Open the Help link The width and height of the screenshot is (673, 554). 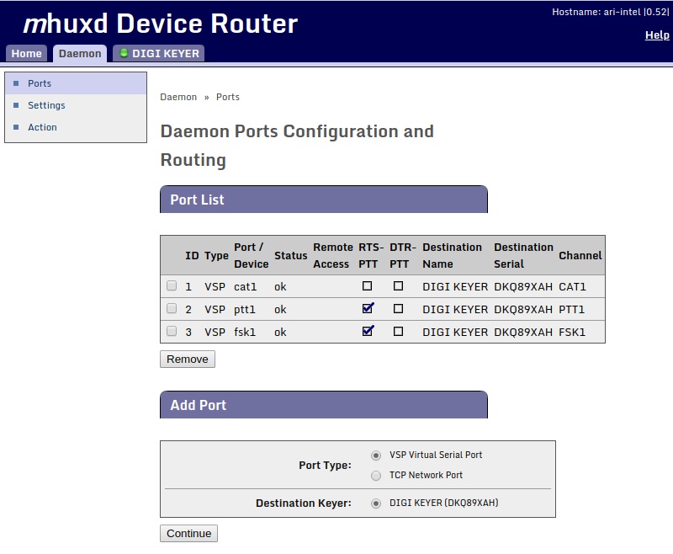pos(657,35)
